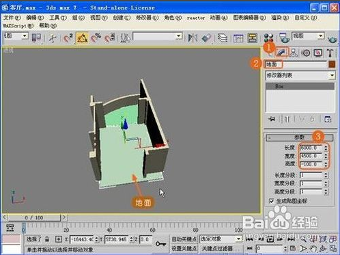Click the brown object color swatch
Screen dimensions: 340x255
point(332,64)
